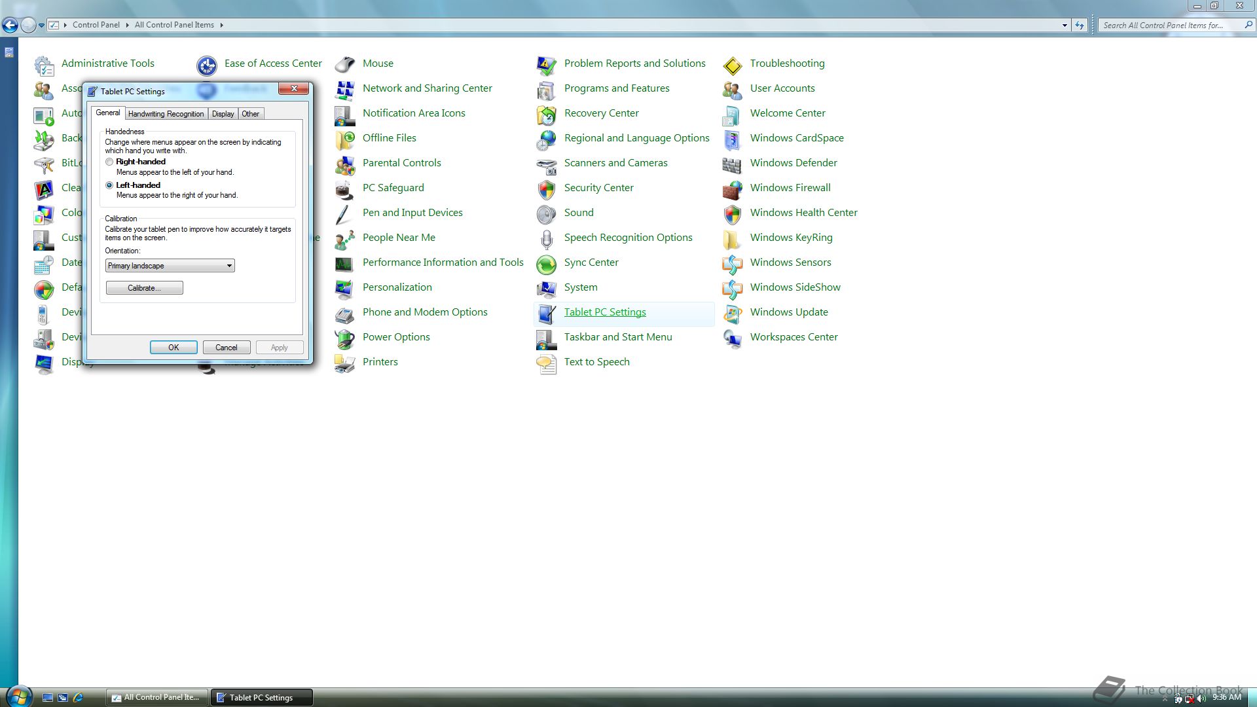Screen dimensions: 1257x707
Task: Open the address bar history dropdown
Action: [1064, 25]
